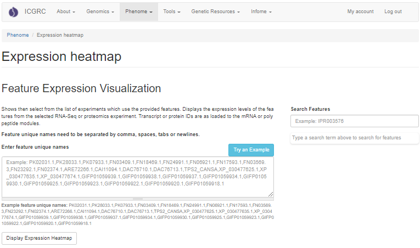Image resolution: width=420 pixels, height=248 pixels.
Task: Click the textarea corner resize handle
Action: coord(271,194)
